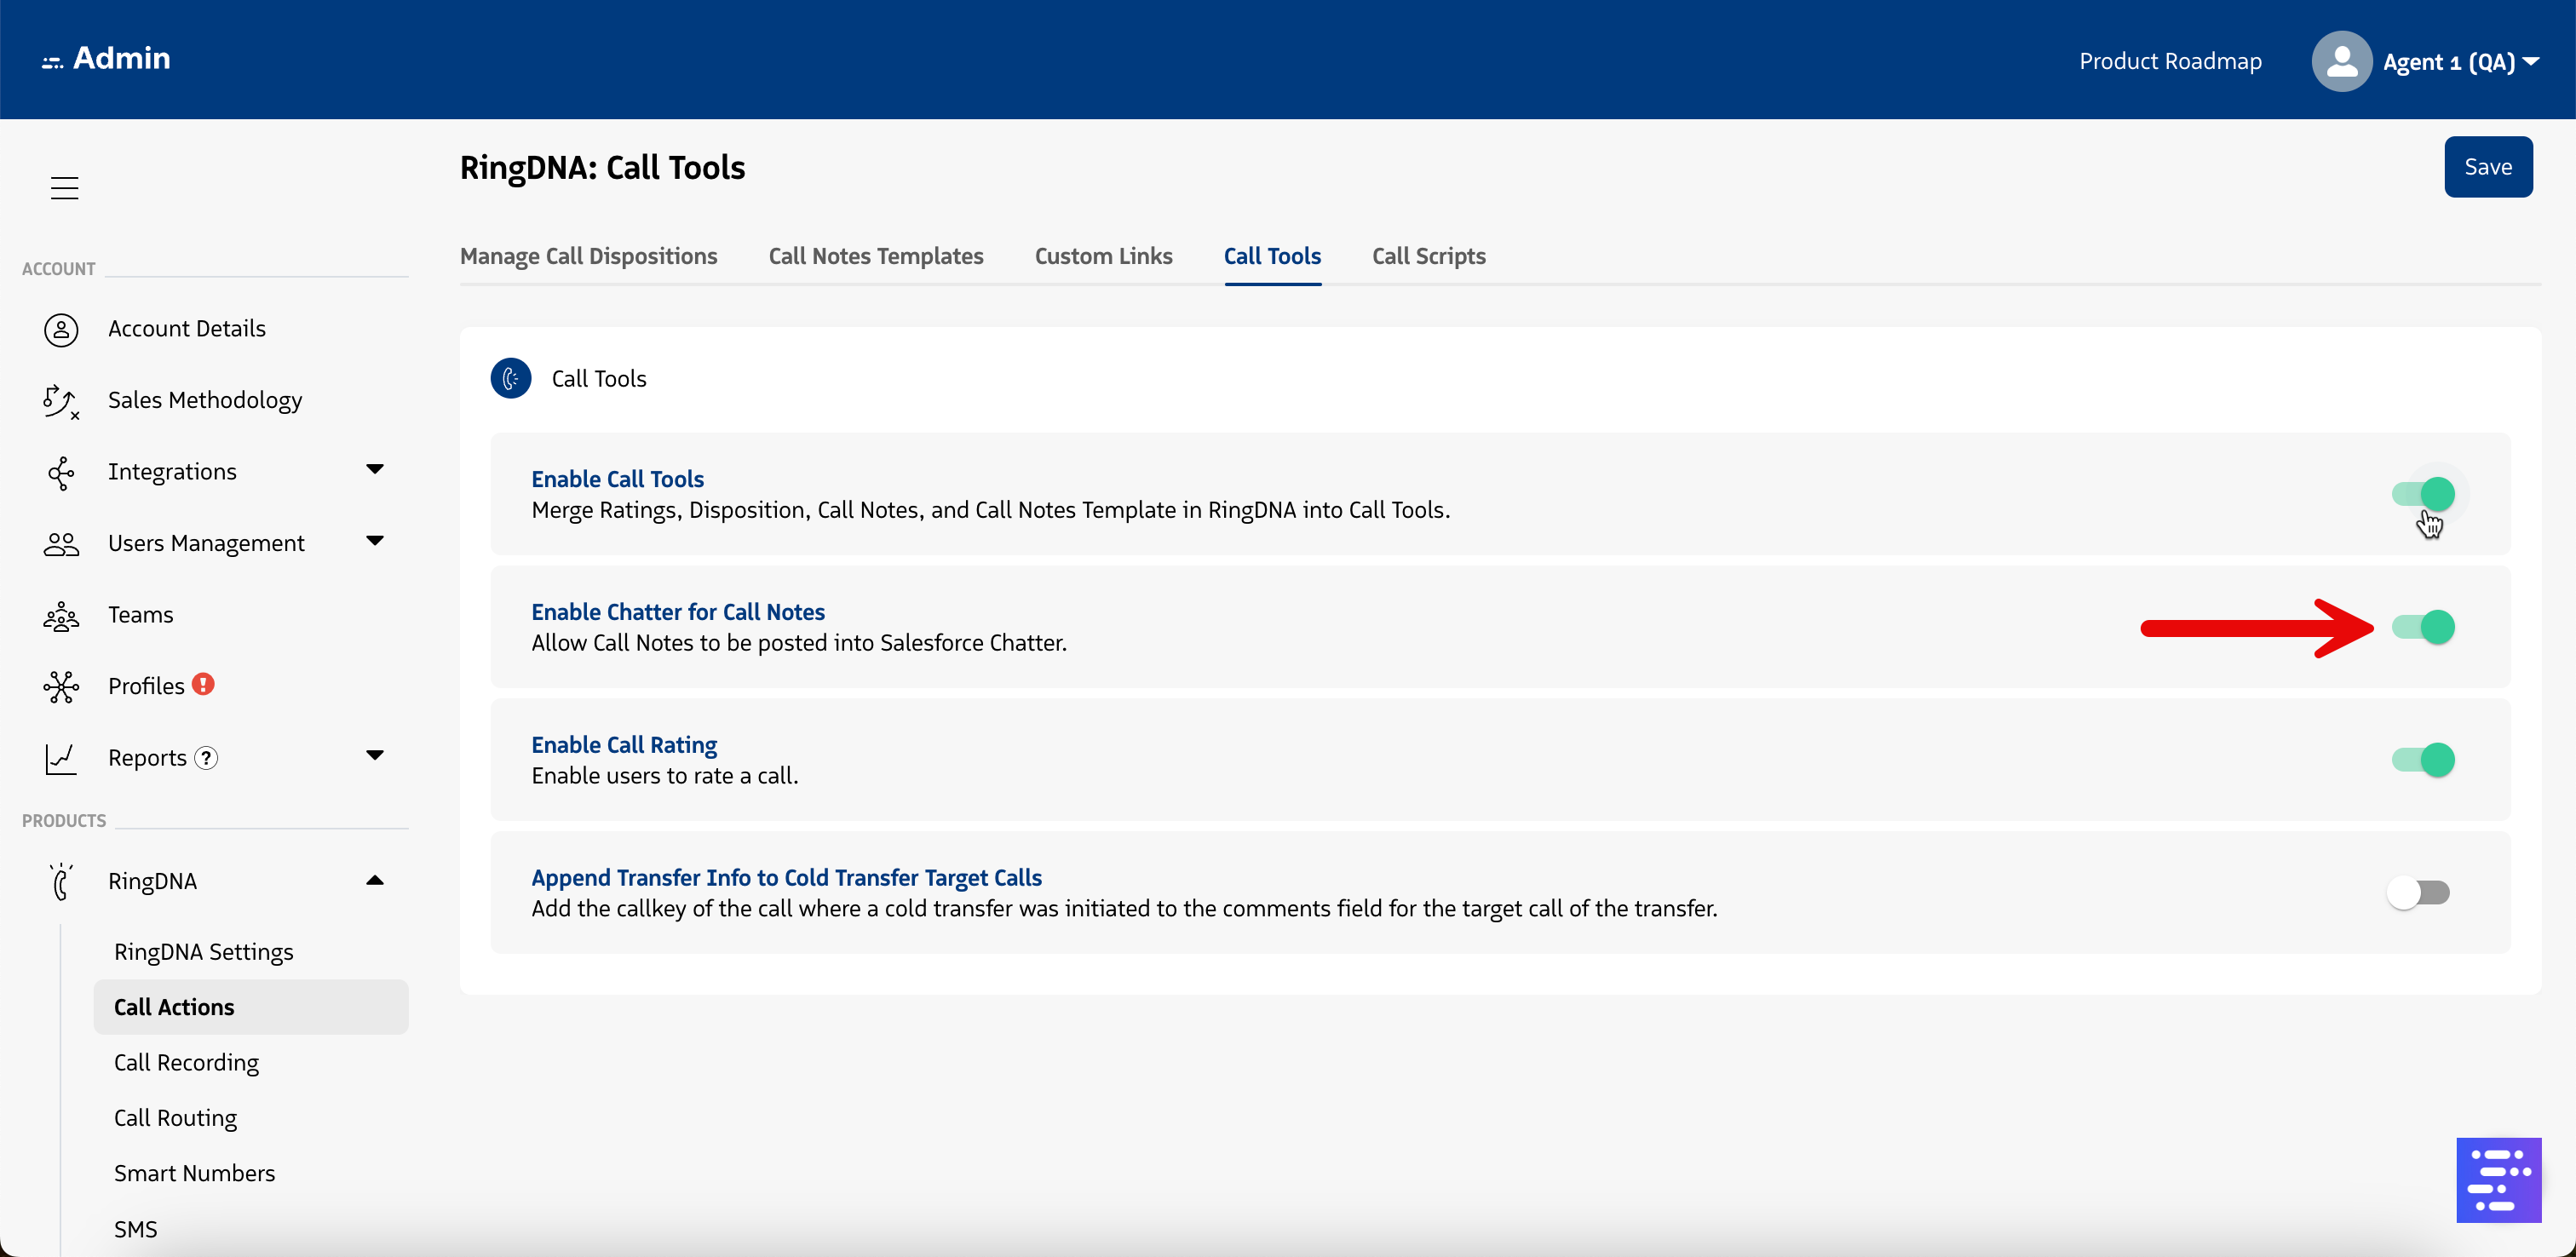Click the Teams group icon
The image size is (2576, 1257).
pyautogui.click(x=61, y=616)
